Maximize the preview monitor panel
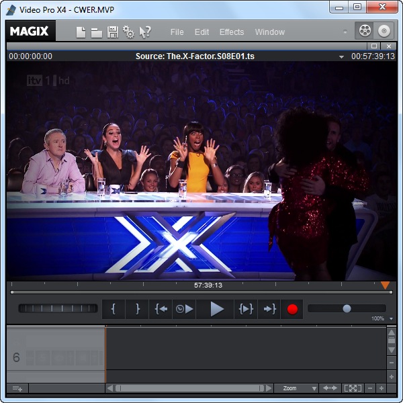This screenshot has height=403, width=403. (x=374, y=46)
